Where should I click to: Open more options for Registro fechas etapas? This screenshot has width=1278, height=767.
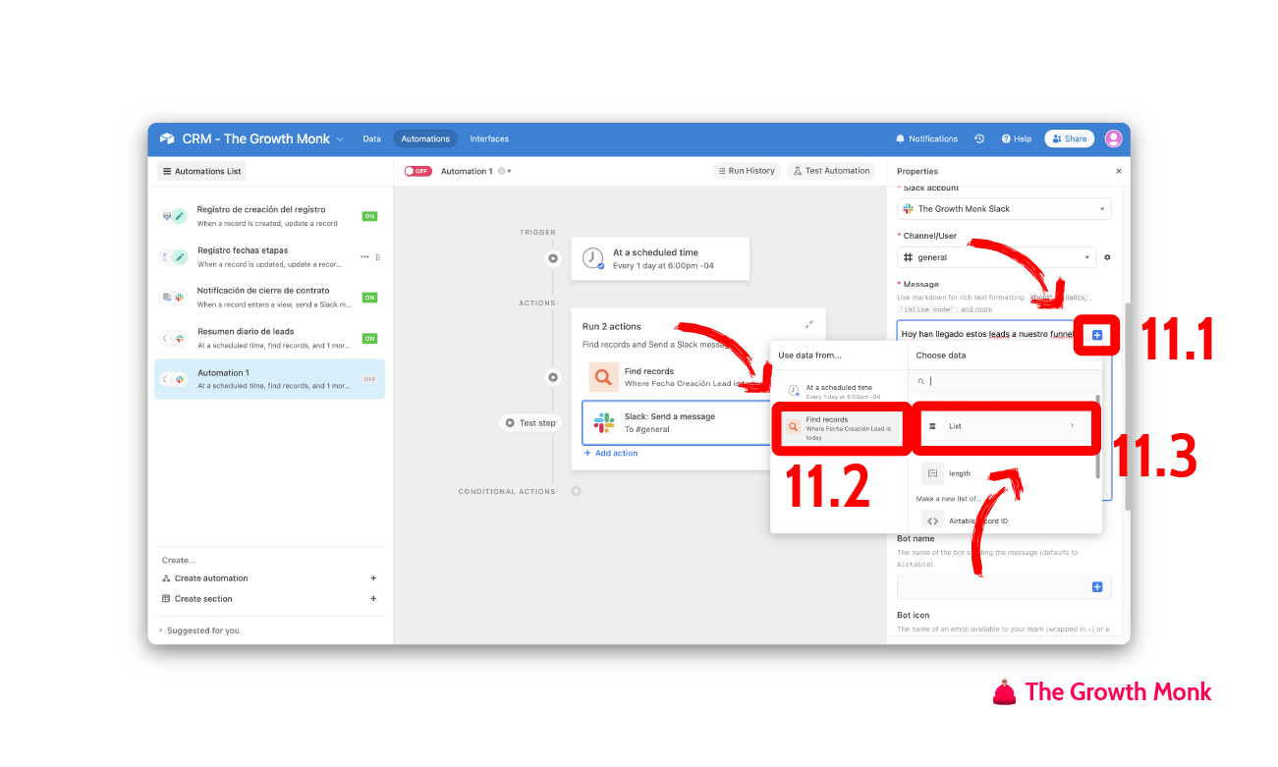pyautogui.click(x=364, y=257)
